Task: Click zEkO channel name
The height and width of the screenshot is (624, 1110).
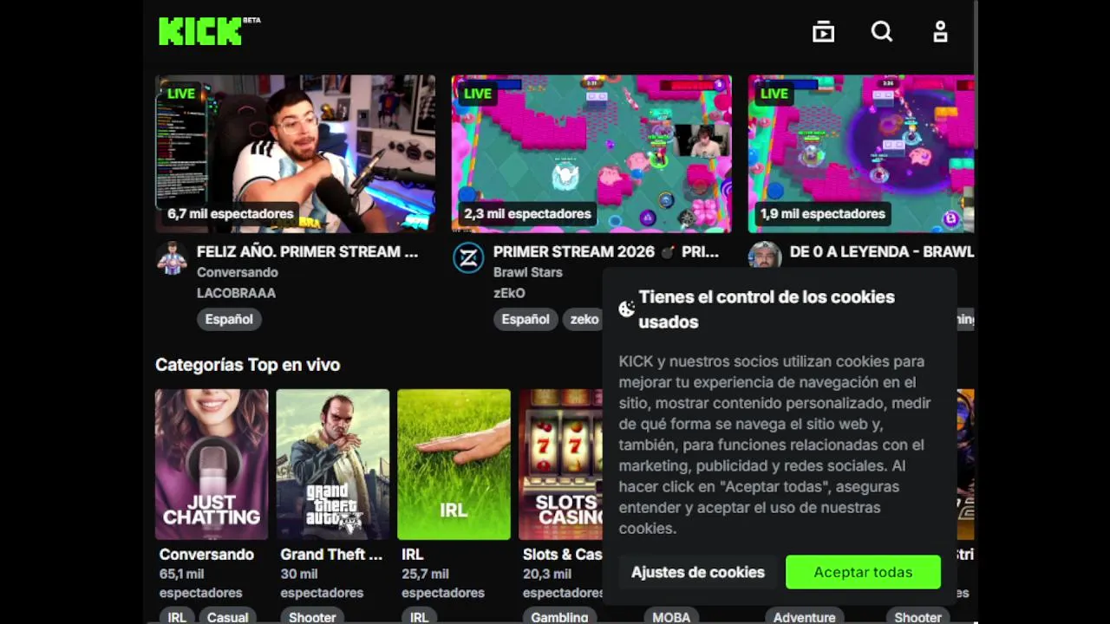Action: (509, 293)
